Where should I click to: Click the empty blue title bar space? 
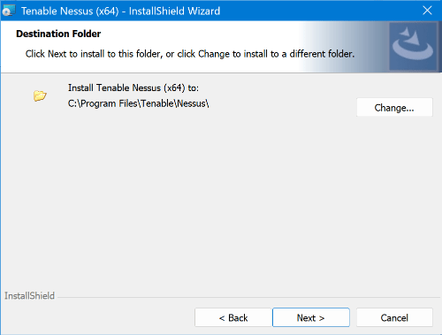tap(318, 11)
